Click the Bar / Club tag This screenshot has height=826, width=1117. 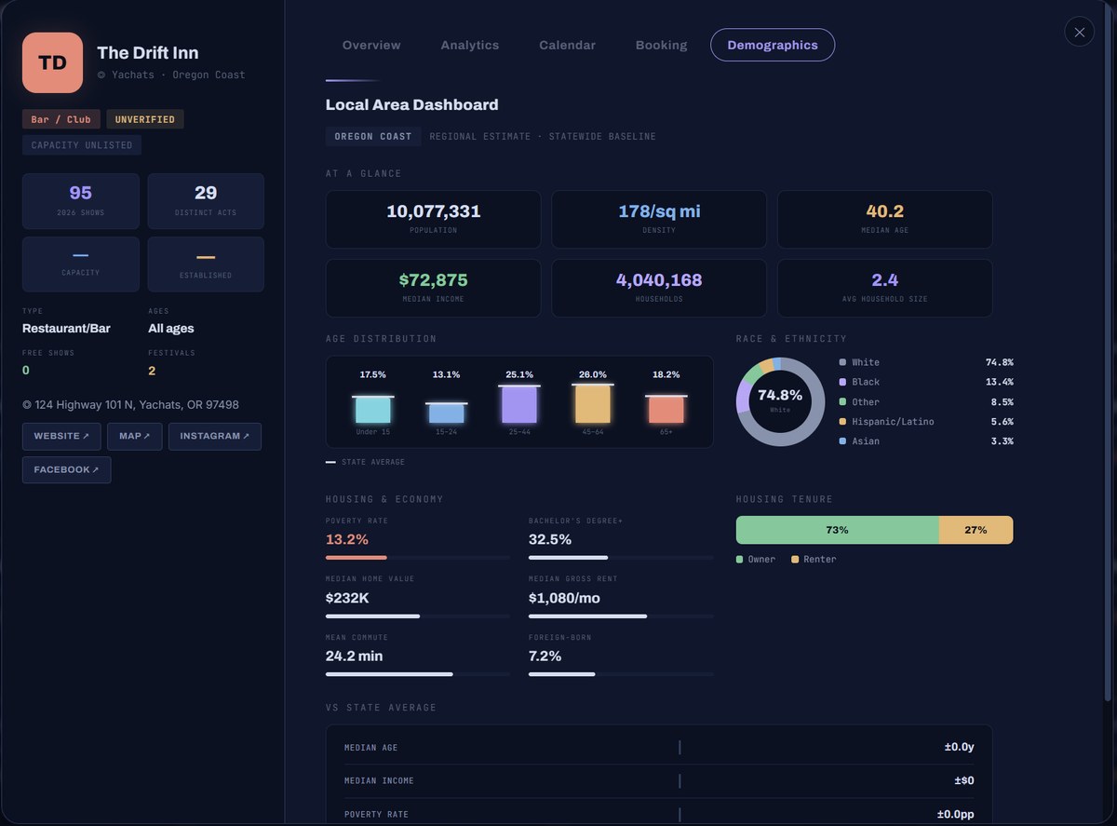pyautogui.click(x=61, y=119)
